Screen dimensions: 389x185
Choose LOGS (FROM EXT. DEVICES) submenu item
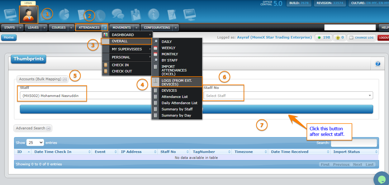(x=177, y=82)
